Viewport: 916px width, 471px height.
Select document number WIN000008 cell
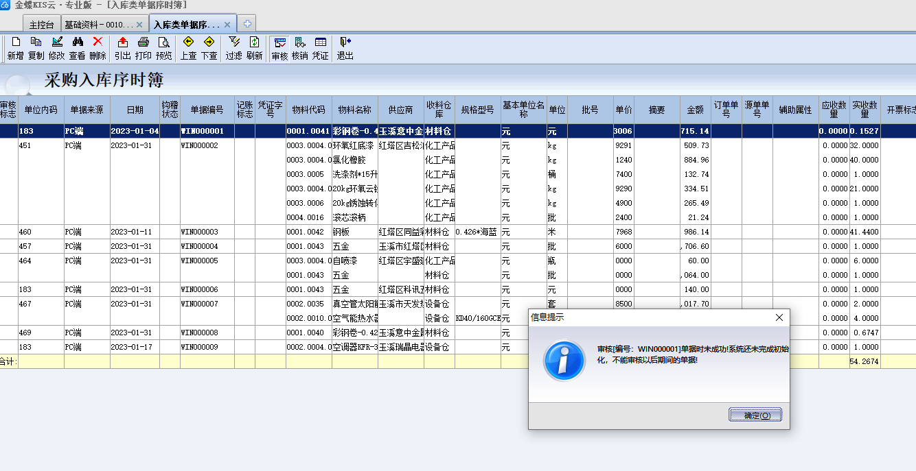click(x=207, y=333)
